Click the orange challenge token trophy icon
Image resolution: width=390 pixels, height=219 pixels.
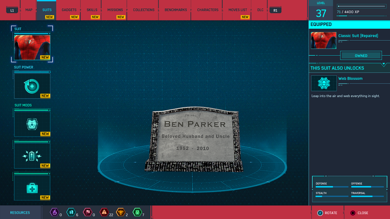tap(120, 213)
